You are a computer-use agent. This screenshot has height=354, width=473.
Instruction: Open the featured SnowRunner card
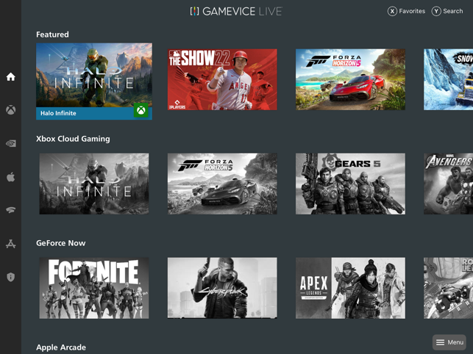pyautogui.click(x=448, y=79)
